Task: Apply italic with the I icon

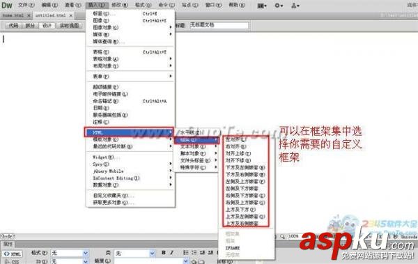Action: [172, 252]
